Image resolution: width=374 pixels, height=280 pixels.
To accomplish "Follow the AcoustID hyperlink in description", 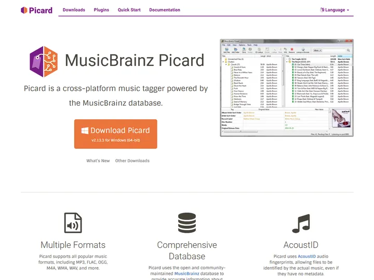I will [306, 257].
